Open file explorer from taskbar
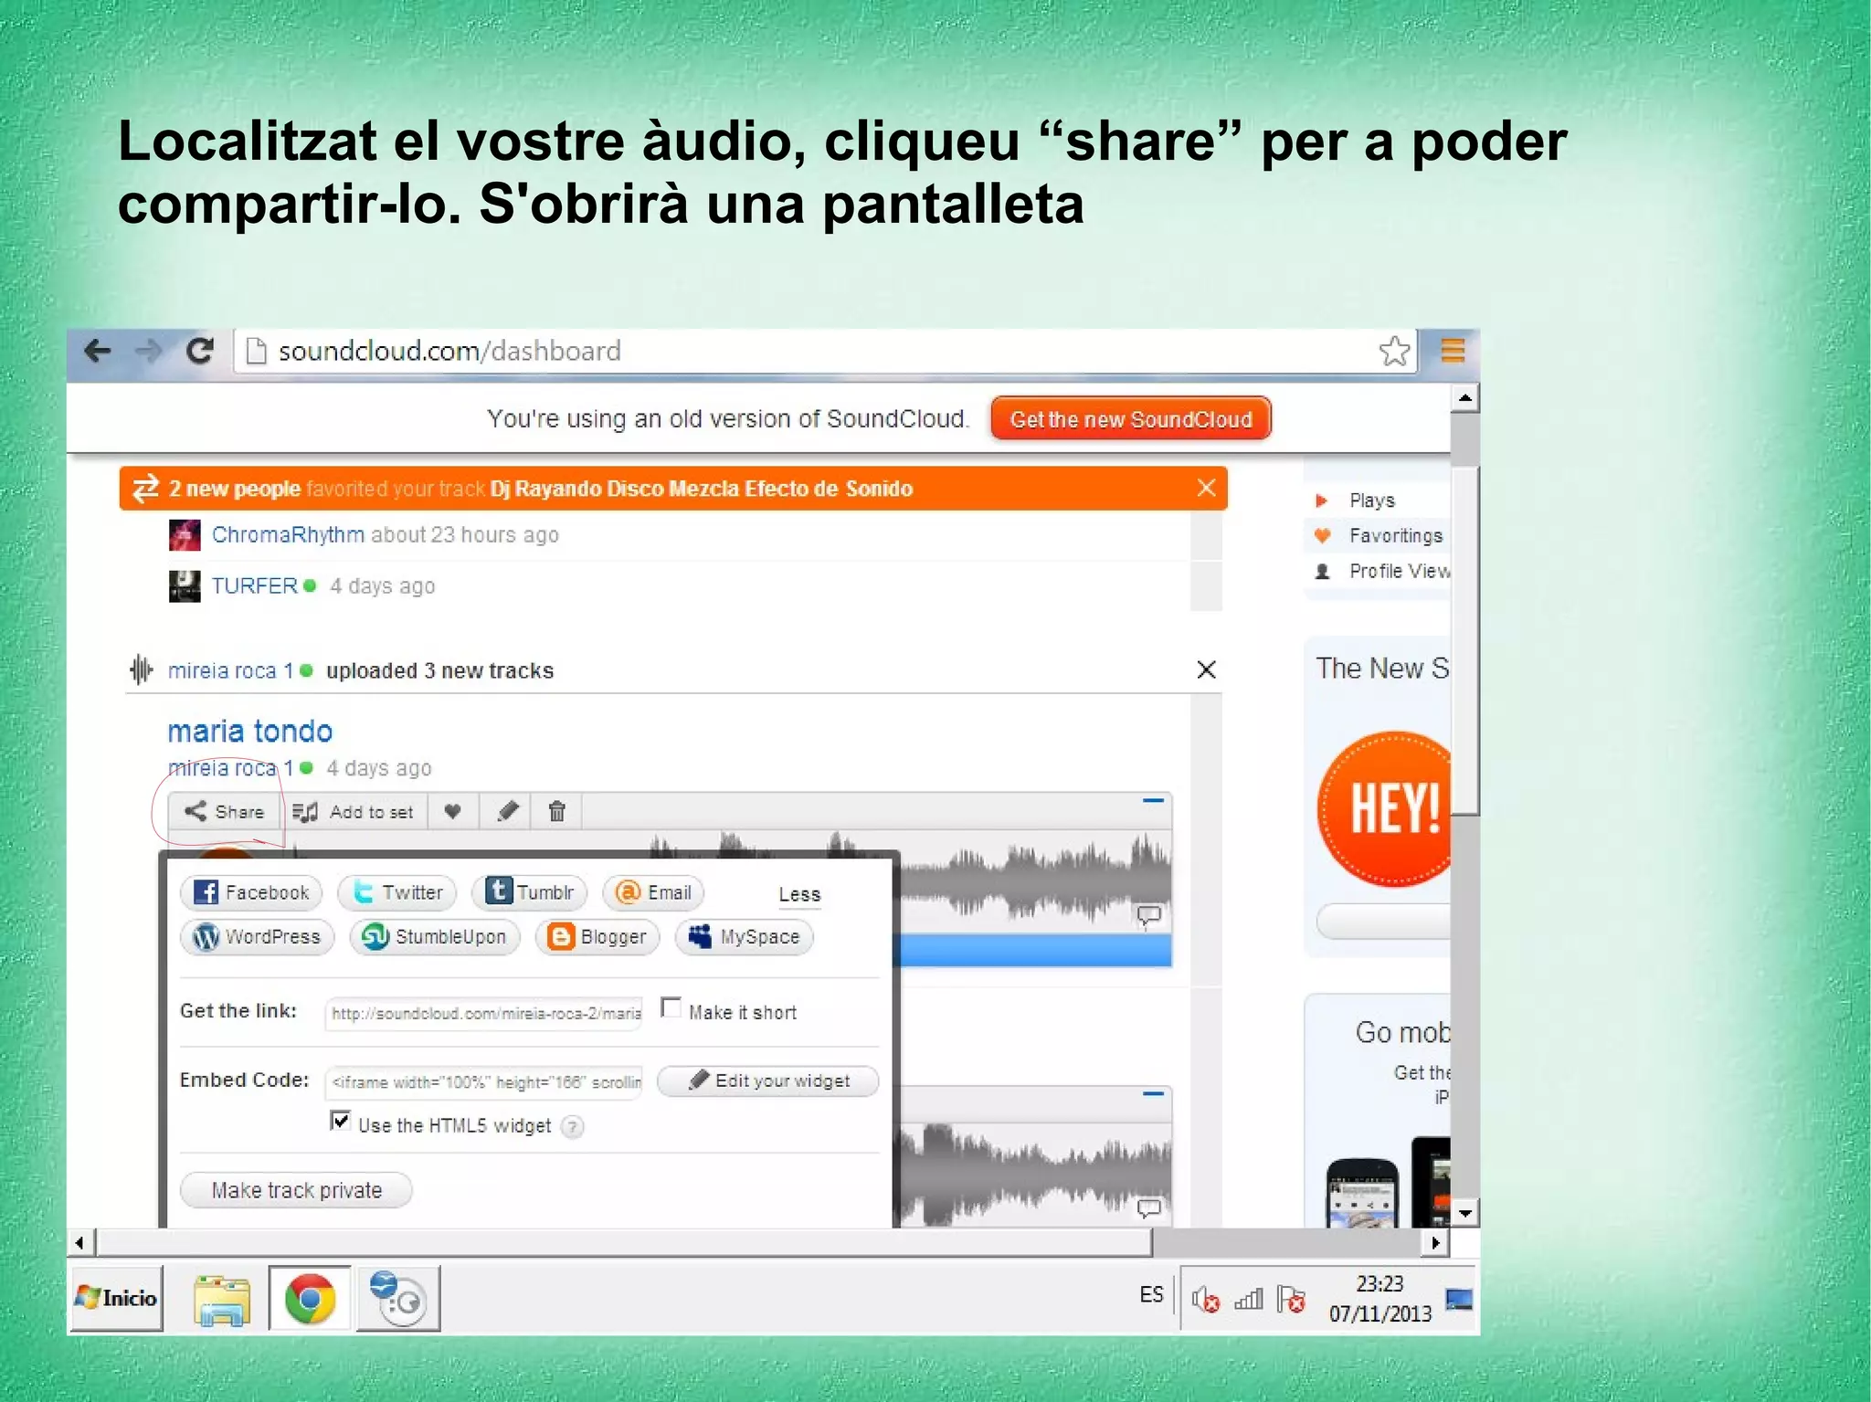The height and width of the screenshot is (1402, 1871). (x=222, y=1300)
